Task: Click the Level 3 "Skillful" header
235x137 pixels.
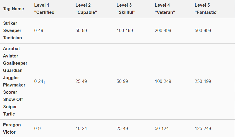Action: click(x=126, y=9)
